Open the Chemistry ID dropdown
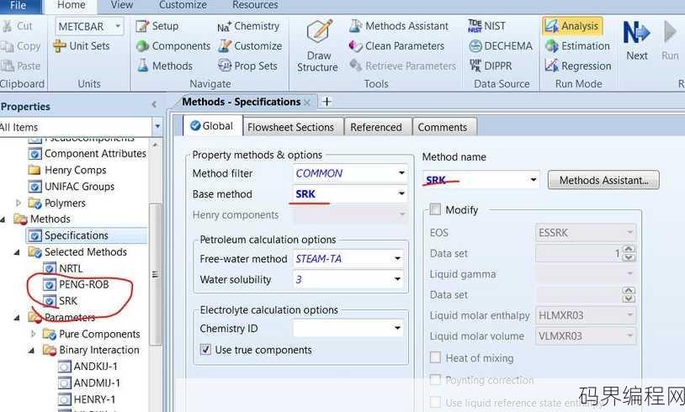This screenshot has height=412, width=685. (397, 328)
